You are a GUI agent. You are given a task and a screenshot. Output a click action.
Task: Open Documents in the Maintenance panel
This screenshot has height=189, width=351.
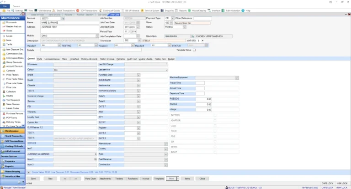pos(11,22)
